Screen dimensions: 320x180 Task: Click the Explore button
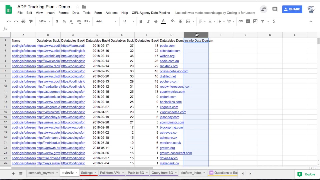[306, 174]
